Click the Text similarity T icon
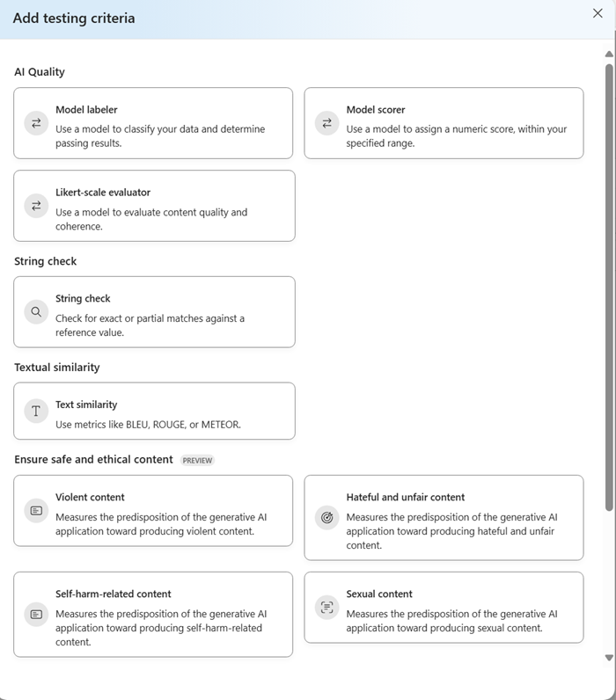This screenshot has height=700, width=616. pos(36,411)
